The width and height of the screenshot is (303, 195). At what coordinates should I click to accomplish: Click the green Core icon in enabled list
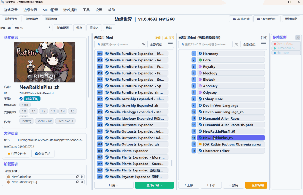pyautogui.click(x=200, y=60)
